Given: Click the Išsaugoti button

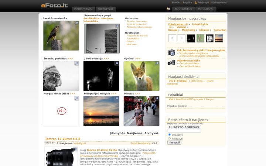Looking at the screenshot, I should (x=174, y=142).
